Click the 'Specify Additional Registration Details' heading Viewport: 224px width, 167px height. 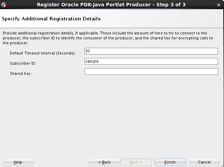51,19
